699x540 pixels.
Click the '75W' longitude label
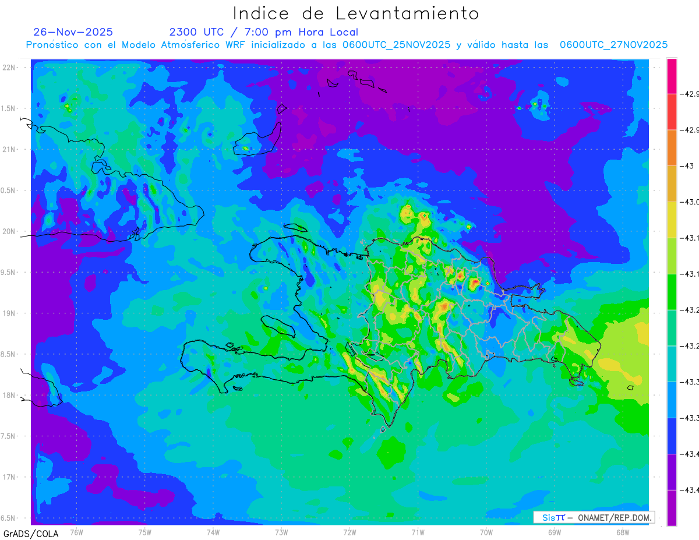click(144, 532)
